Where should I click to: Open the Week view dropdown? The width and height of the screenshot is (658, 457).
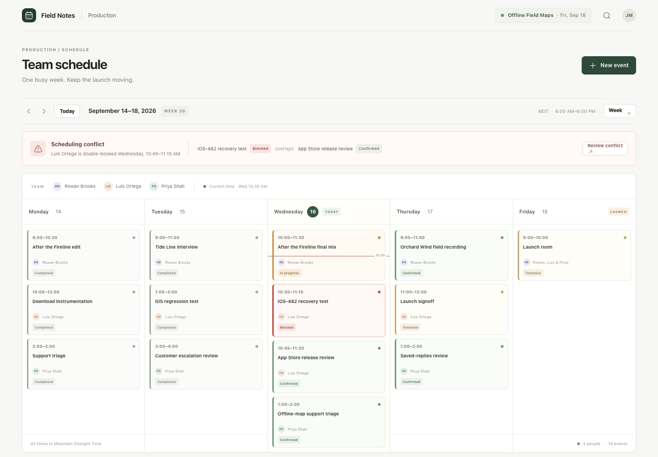(x=620, y=111)
